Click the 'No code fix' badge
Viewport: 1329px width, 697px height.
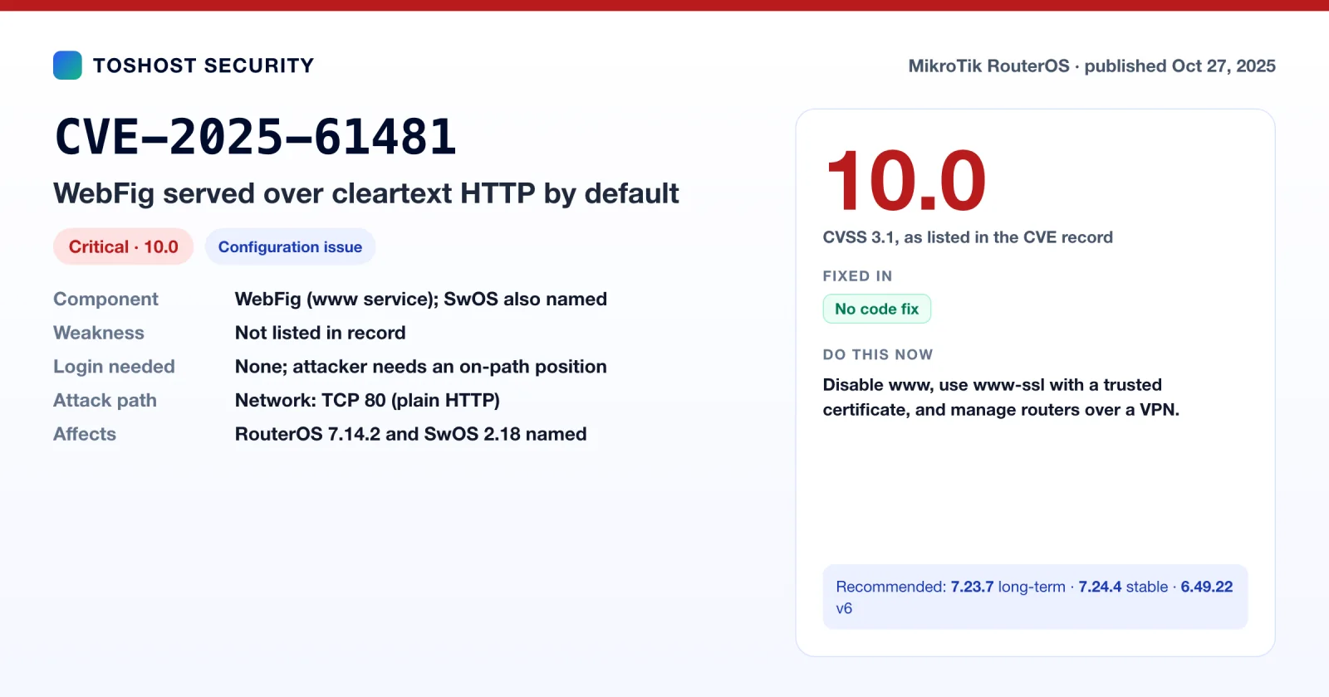(x=877, y=309)
